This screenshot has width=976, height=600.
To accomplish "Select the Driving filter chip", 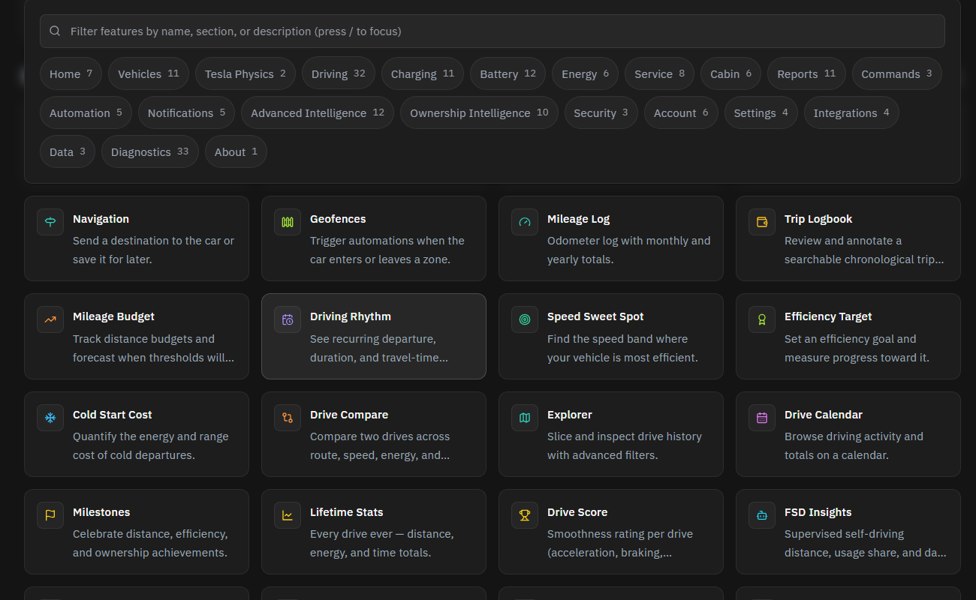I will tap(339, 73).
